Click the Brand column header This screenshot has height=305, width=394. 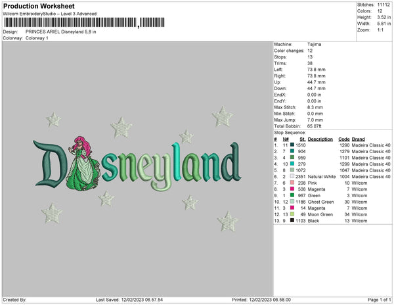point(359,139)
